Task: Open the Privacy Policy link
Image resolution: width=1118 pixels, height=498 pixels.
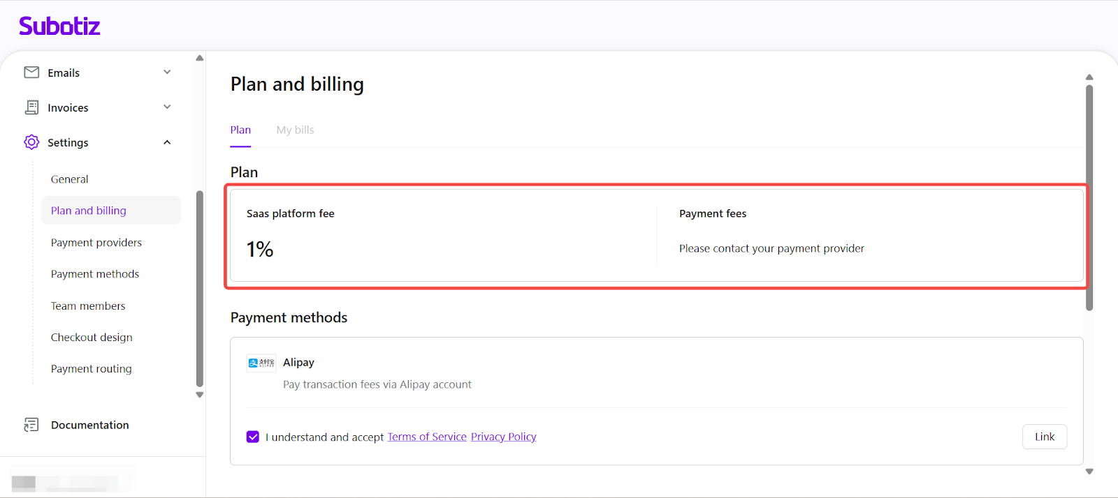Action: [x=503, y=437]
